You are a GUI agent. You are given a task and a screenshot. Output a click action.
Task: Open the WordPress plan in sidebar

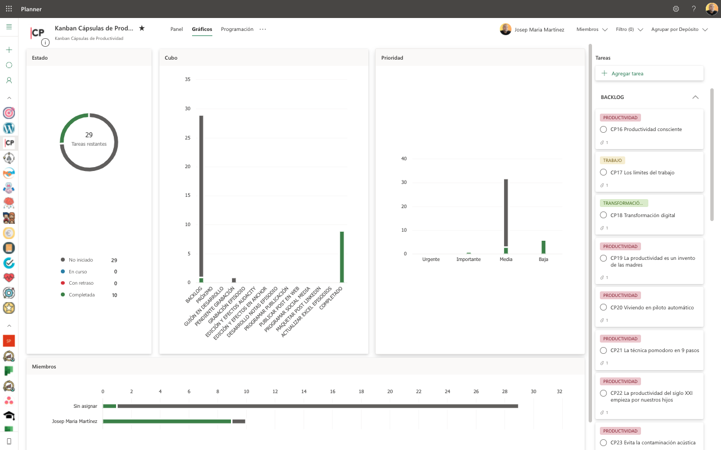click(x=9, y=128)
